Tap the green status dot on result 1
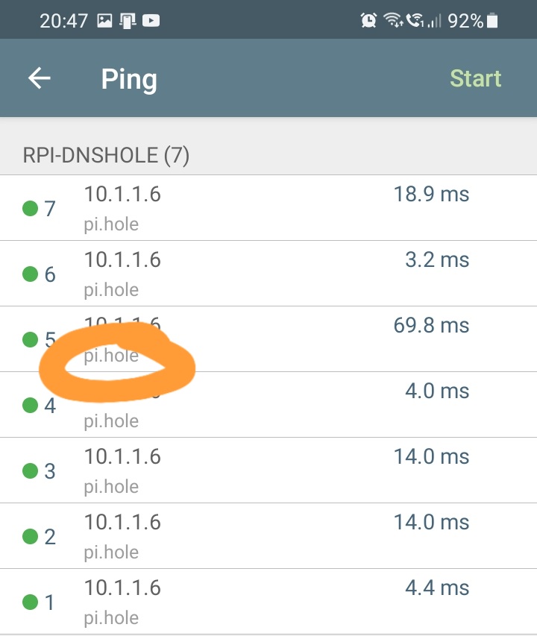Screen dimensions: 537x636 pyautogui.click(x=30, y=602)
